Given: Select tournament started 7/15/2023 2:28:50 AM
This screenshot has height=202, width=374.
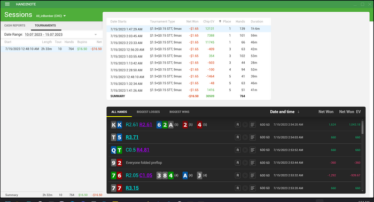Looking at the screenshot, I should coord(189,70).
